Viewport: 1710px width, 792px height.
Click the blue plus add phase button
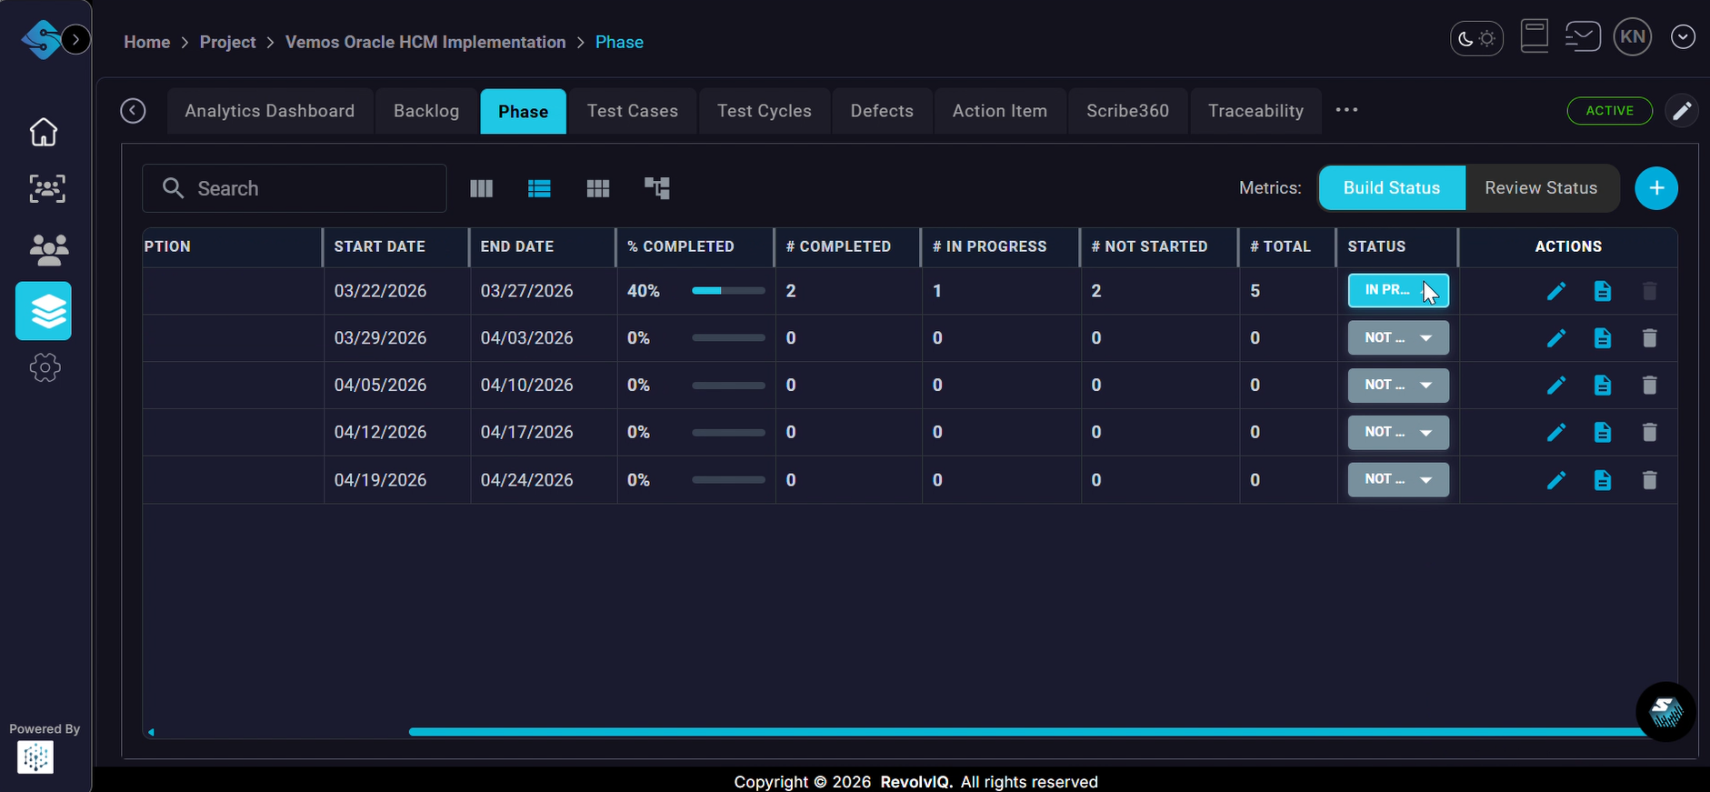point(1656,188)
